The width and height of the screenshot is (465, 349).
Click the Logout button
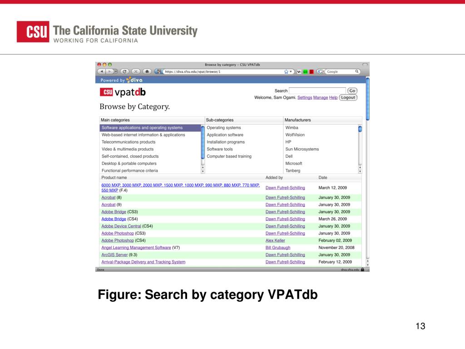point(348,98)
